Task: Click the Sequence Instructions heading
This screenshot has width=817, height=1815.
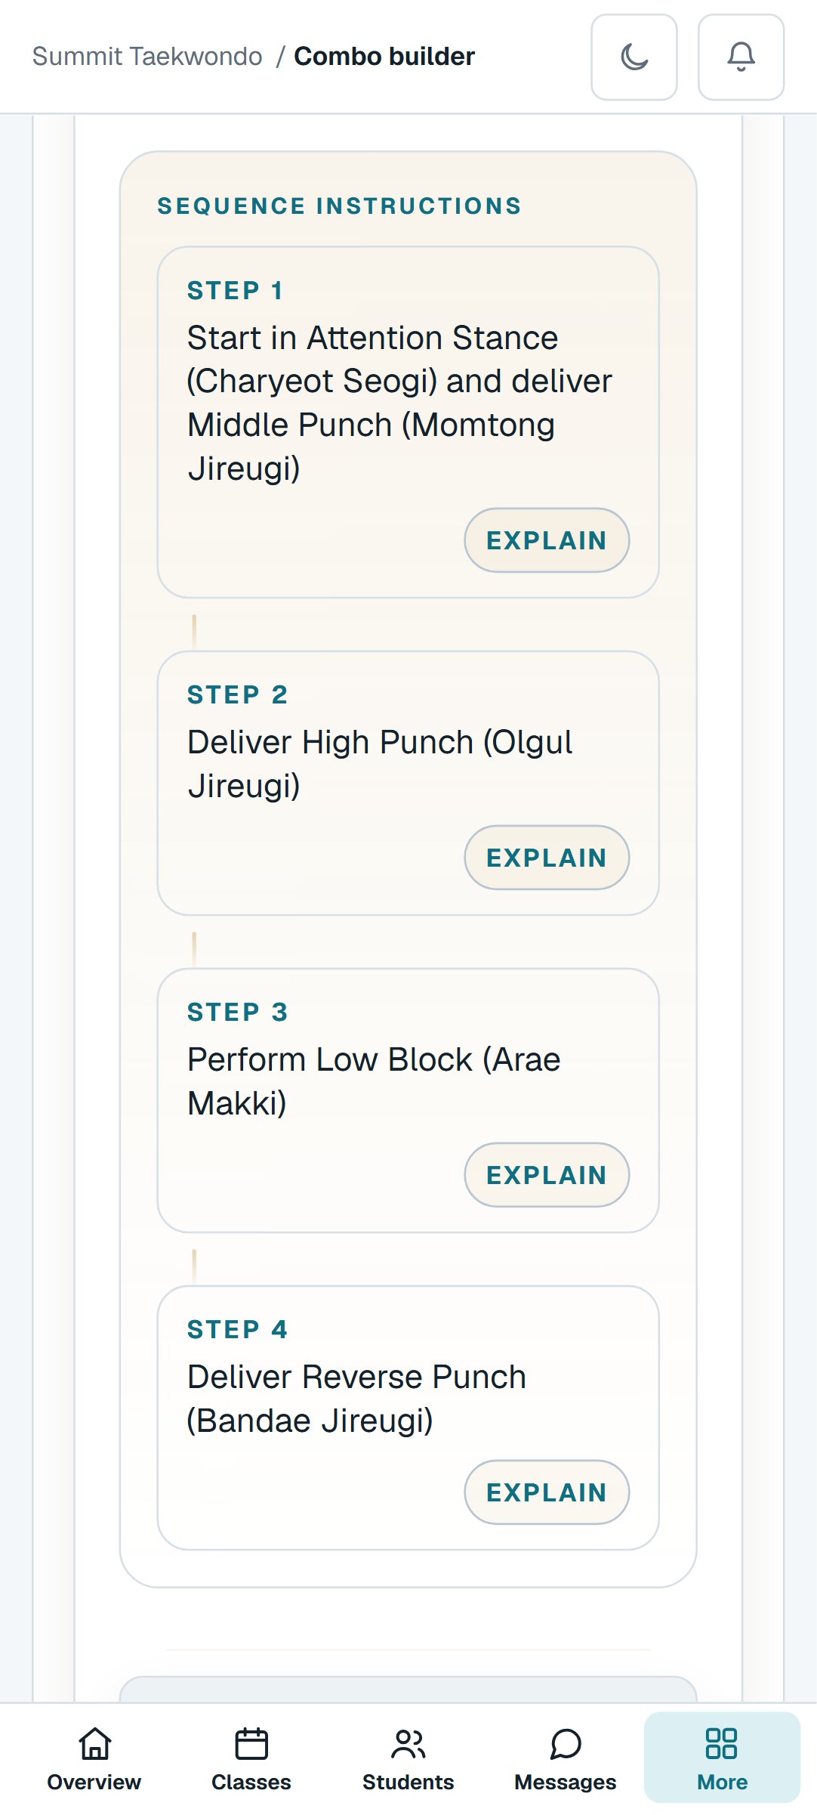Action: [x=339, y=206]
